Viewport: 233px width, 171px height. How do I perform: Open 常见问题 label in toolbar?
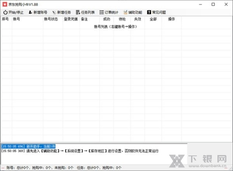(x=159, y=12)
